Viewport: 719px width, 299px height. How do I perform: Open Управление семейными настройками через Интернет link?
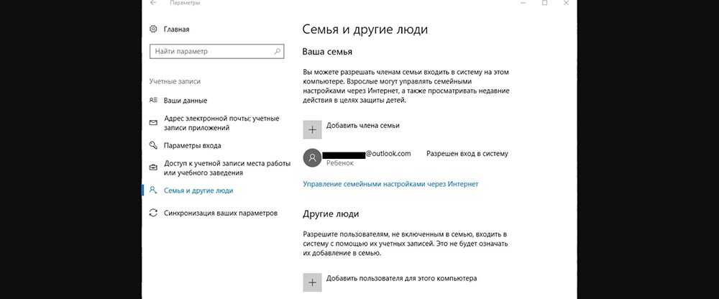pyautogui.click(x=390, y=184)
